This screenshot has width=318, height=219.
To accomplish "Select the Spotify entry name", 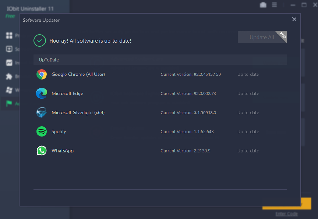I will click(59, 132).
